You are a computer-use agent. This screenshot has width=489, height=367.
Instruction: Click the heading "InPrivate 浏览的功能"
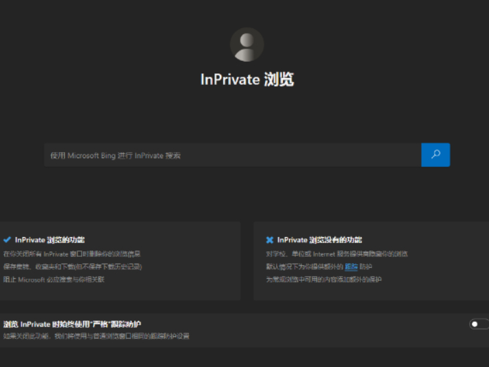pyautogui.click(x=50, y=240)
